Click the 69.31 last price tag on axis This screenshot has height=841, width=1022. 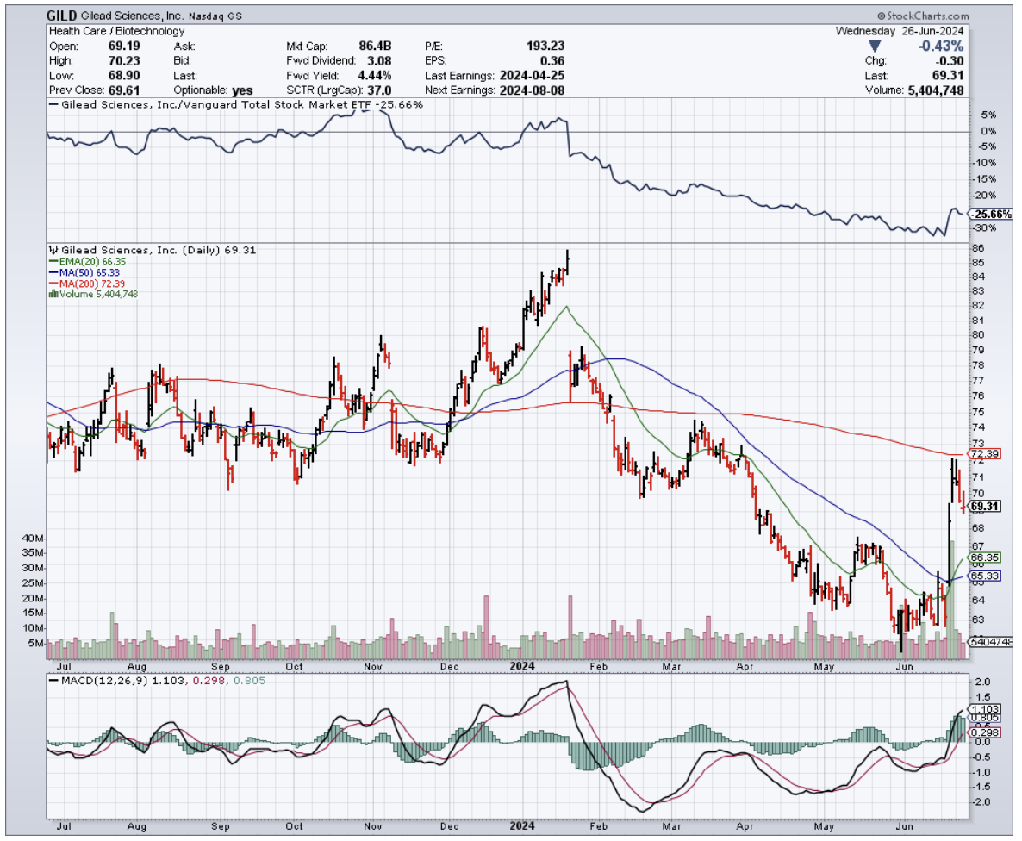[x=985, y=507]
